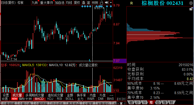Click the yellow R marker near the stock title

132,3
